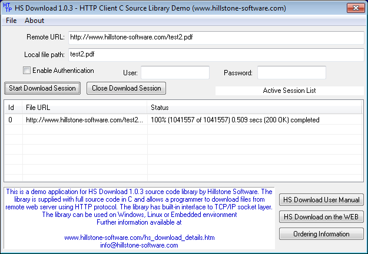368x254 pixels.
Task: Click the Id column header
Action: [x=14, y=108]
